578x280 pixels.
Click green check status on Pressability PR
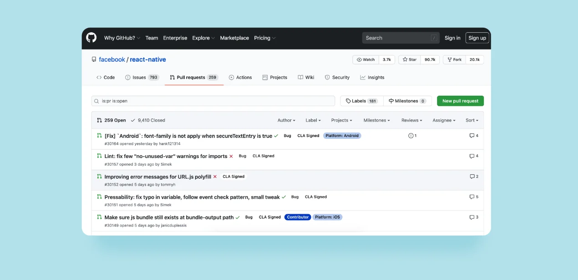click(284, 197)
